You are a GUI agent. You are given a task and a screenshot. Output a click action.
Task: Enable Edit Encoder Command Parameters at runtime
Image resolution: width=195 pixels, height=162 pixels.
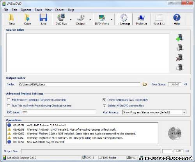click(x=9, y=100)
